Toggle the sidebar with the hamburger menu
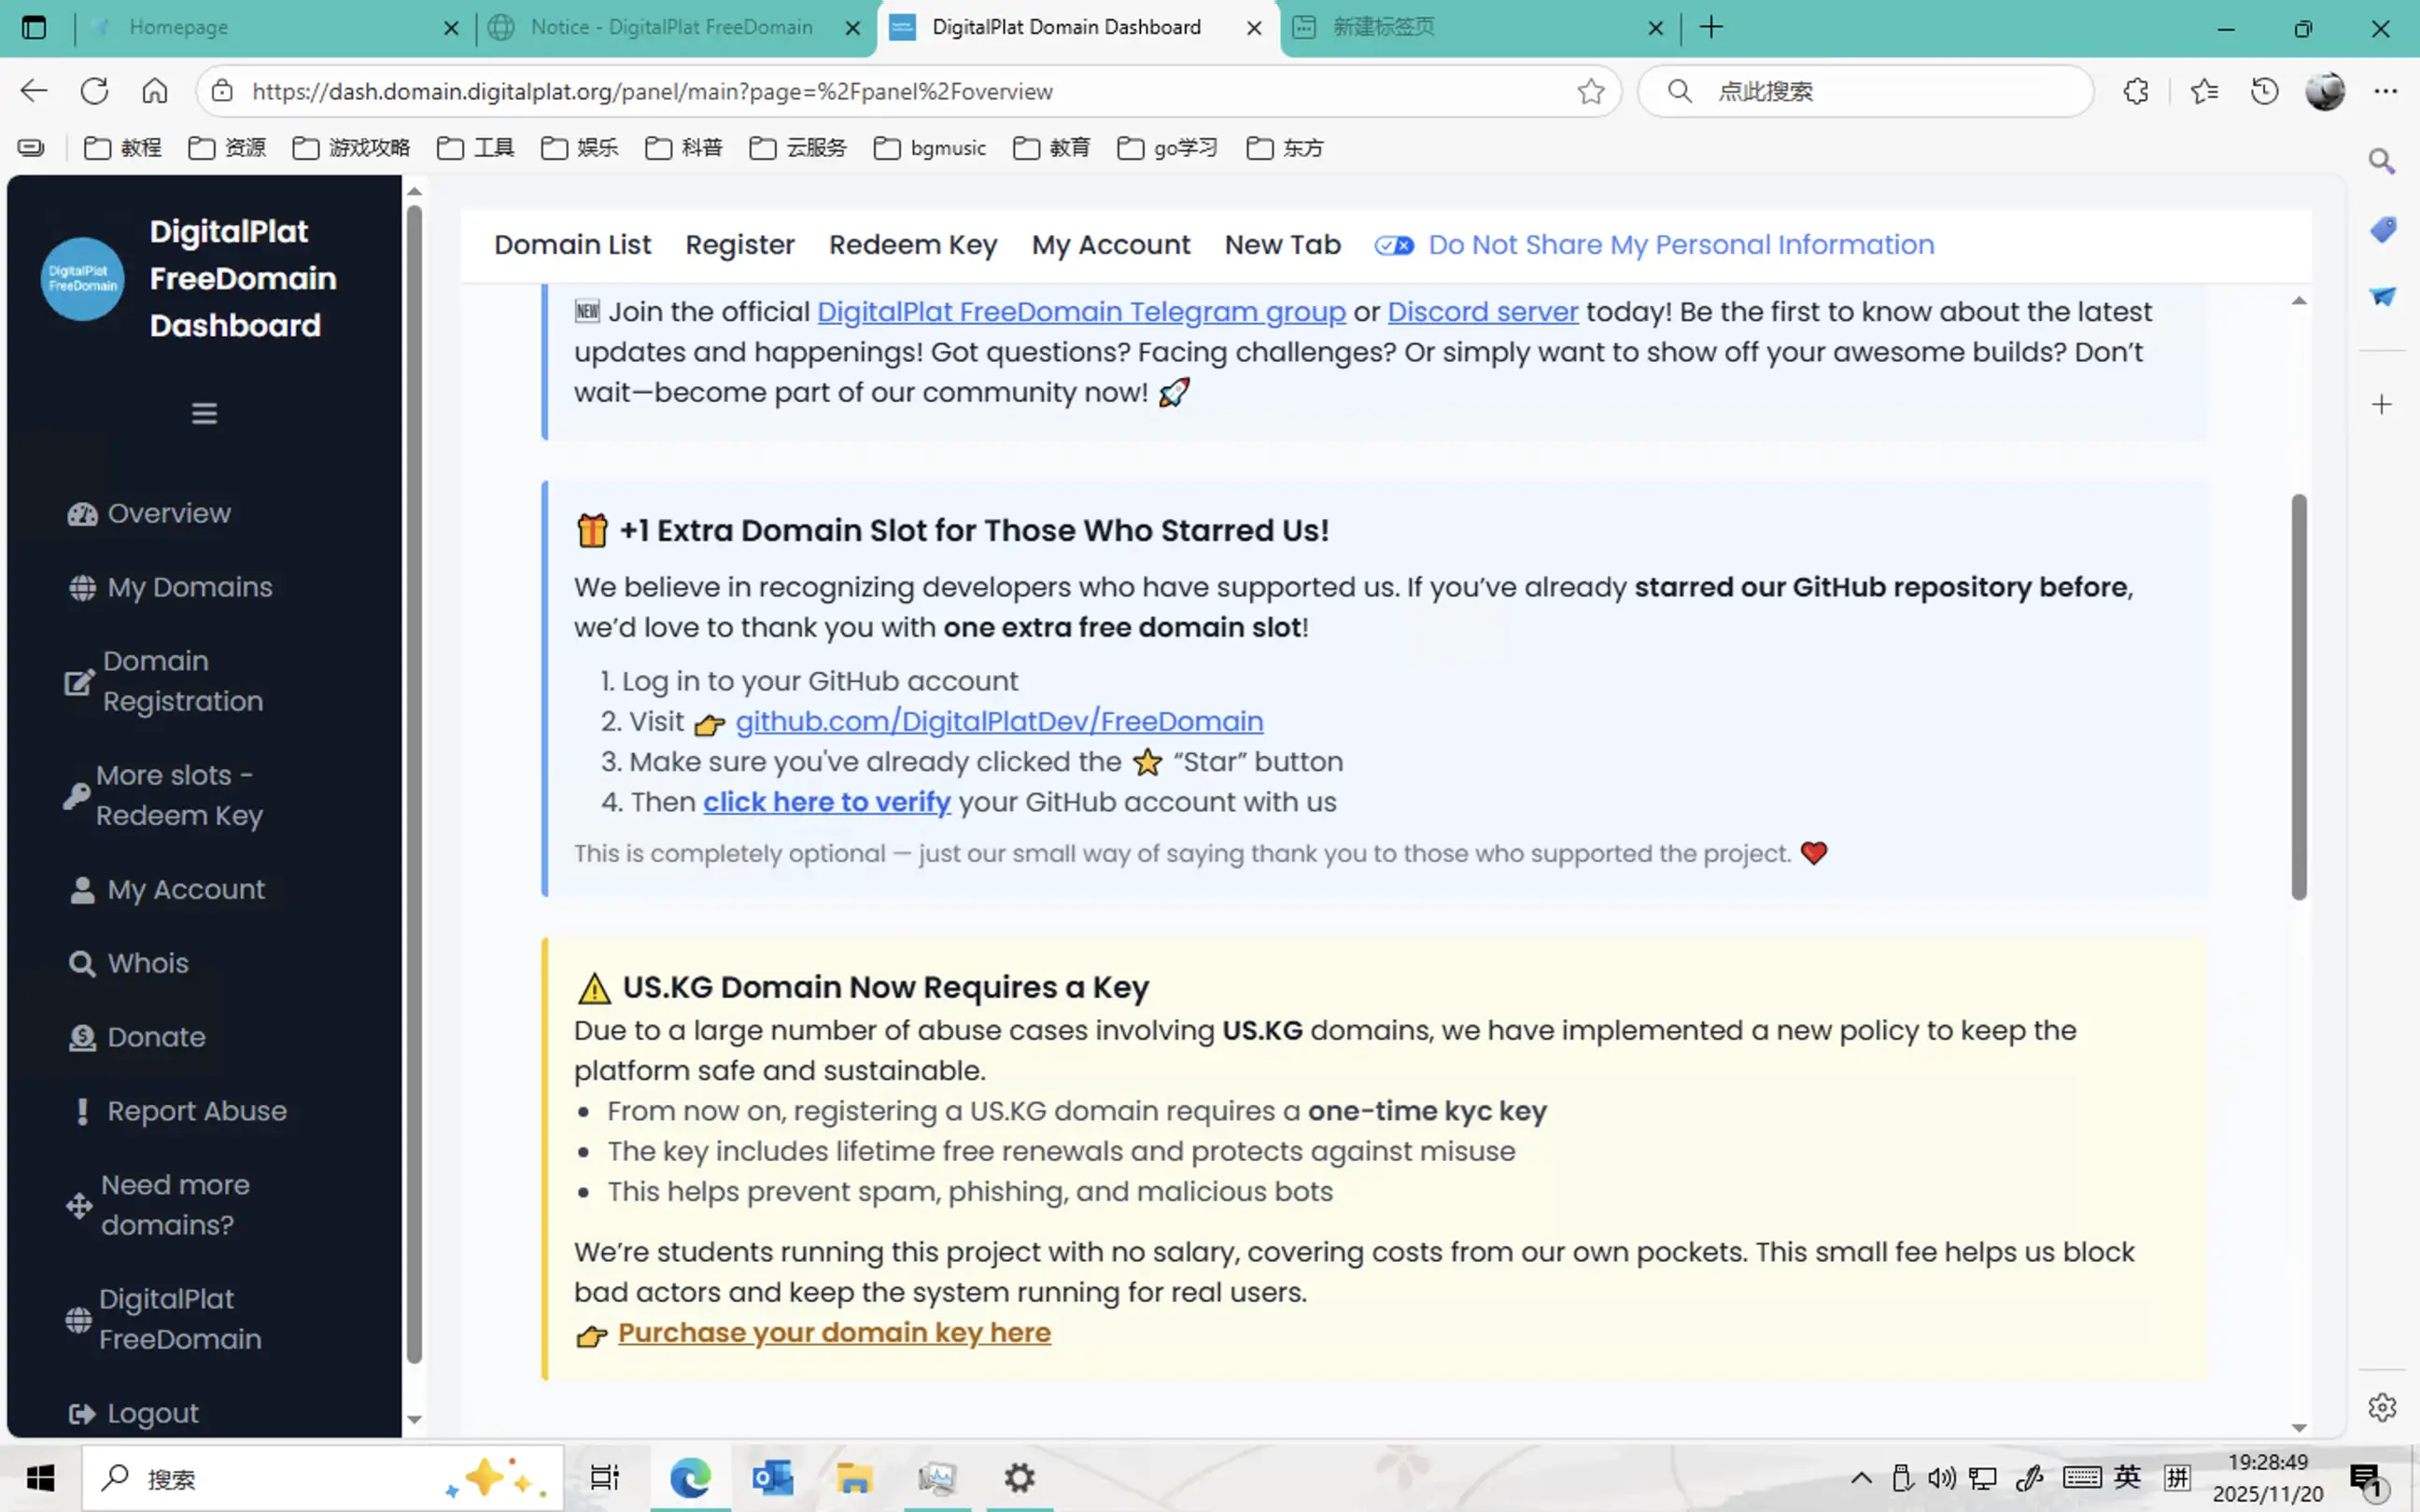The width and height of the screenshot is (2420, 1512). [204, 413]
